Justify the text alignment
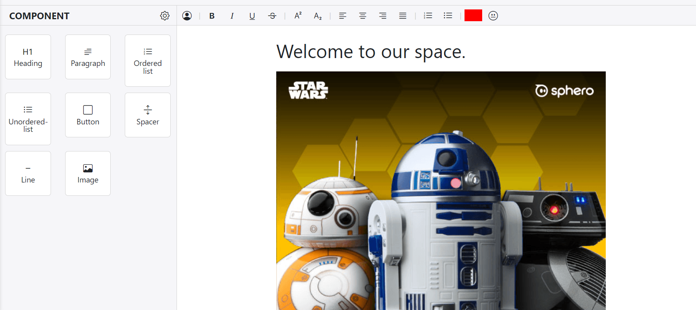The image size is (696, 310). (x=403, y=16)
